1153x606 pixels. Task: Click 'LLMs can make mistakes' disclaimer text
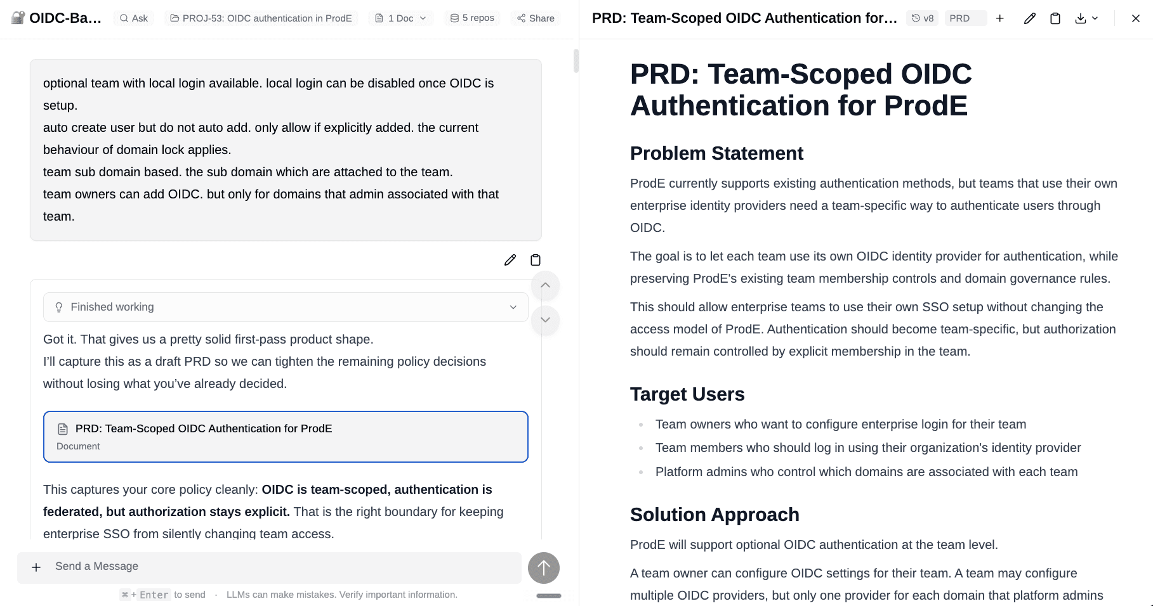click(341, 595)
